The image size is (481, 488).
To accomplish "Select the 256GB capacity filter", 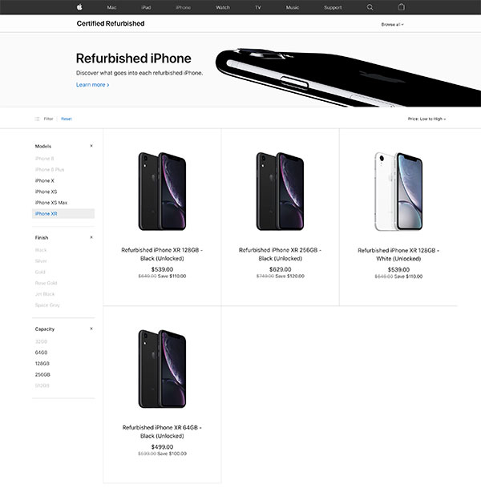I will pyautogui.click(x=42, y=375).
